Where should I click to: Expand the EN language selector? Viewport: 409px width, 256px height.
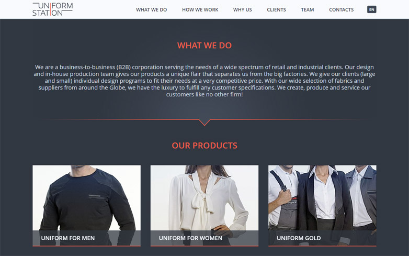(x=372, y=9)
